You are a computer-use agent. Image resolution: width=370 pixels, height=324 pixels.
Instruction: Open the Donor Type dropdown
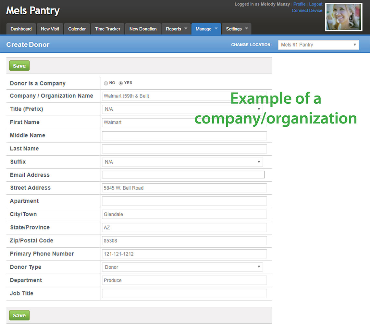182,267
